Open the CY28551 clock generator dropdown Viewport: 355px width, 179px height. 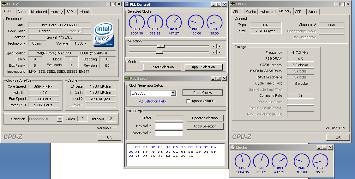173,93
